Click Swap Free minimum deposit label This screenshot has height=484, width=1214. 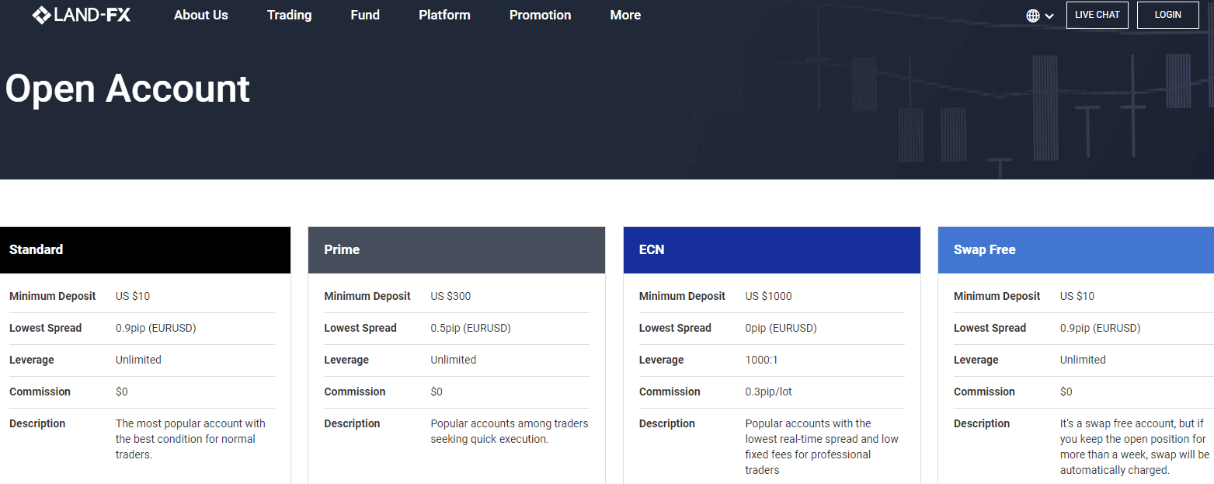[x=997, y=296]
